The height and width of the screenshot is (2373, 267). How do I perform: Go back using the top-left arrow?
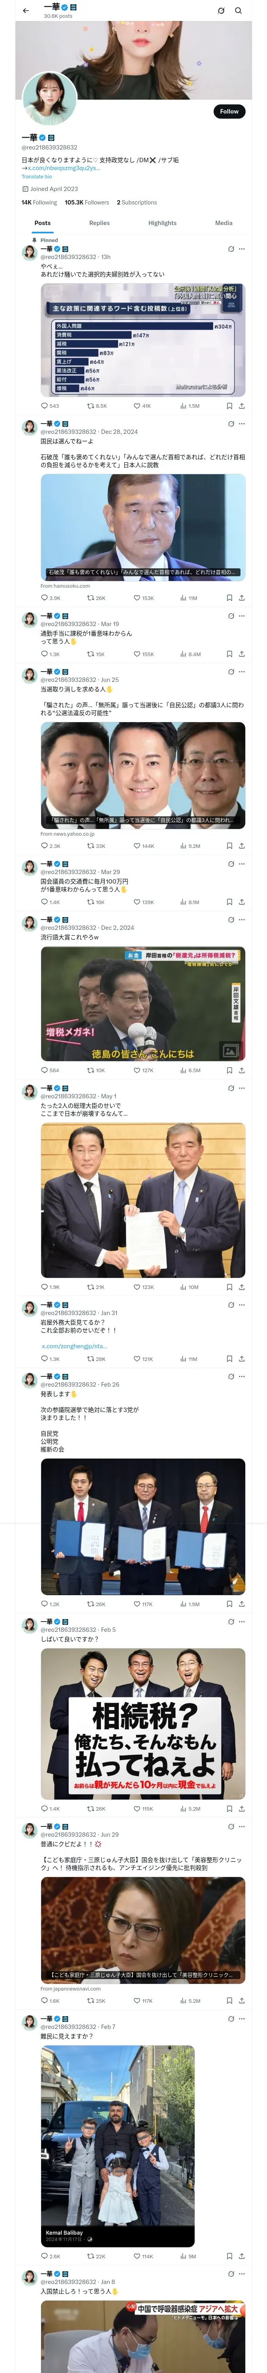pyautogui.click(x=26, y=11)
